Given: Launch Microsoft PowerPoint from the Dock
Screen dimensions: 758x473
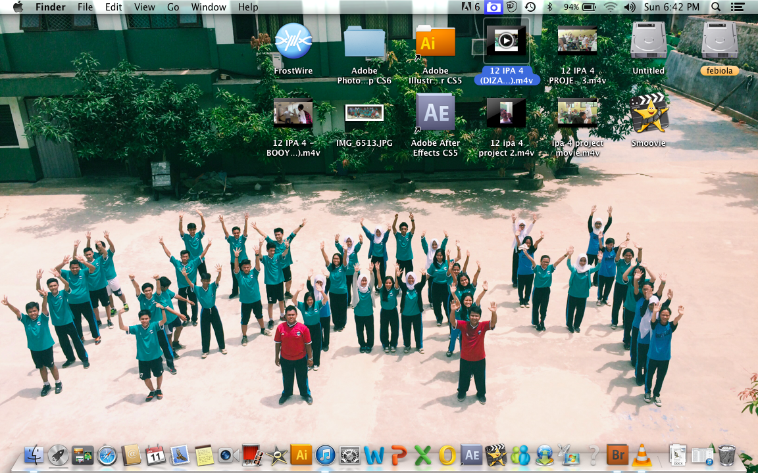Looking at the screenshot, I should pos(398,455).
